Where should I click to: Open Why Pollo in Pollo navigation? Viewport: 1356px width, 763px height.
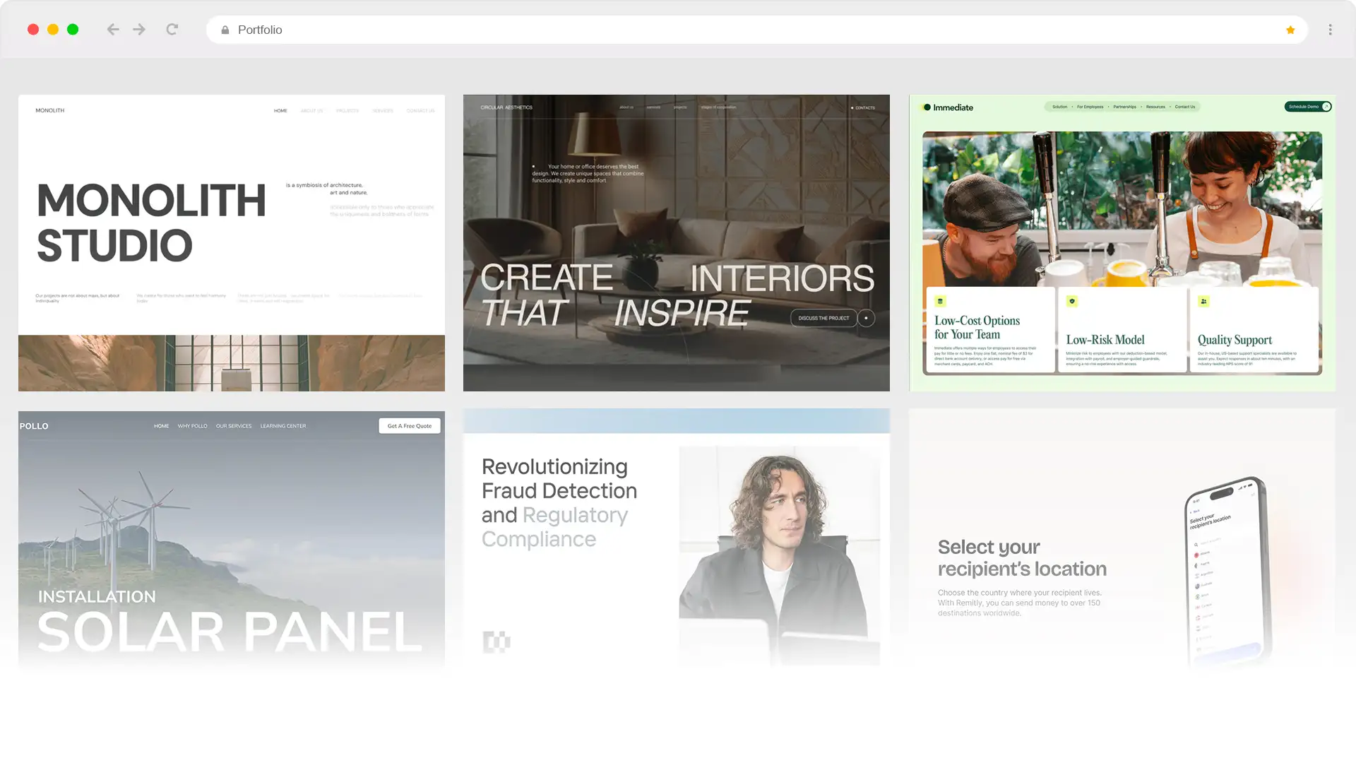pos(192,426)
